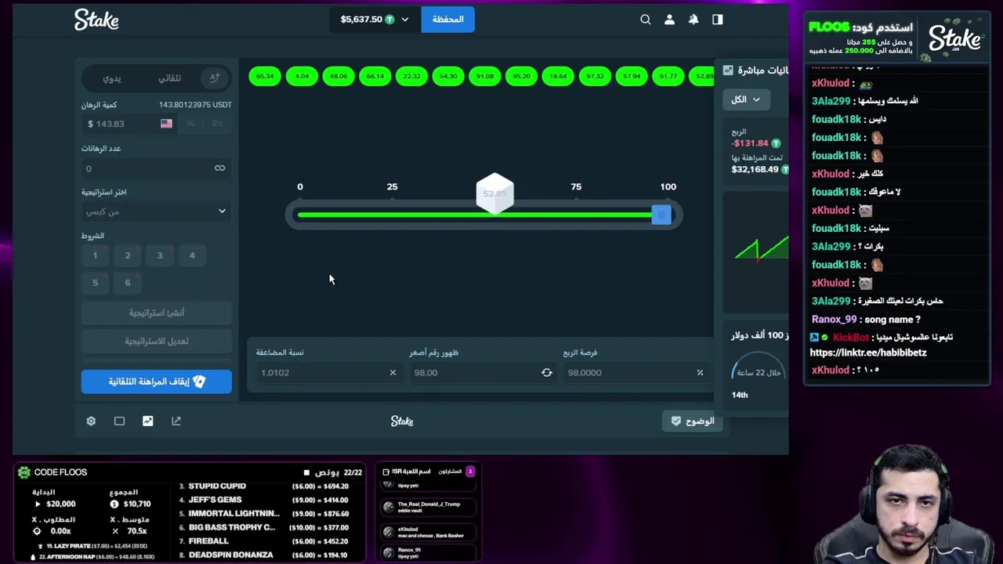1003x564 pixels.
Task: Click live stats chart icon in side panel
Action: (x=728, y=70)
